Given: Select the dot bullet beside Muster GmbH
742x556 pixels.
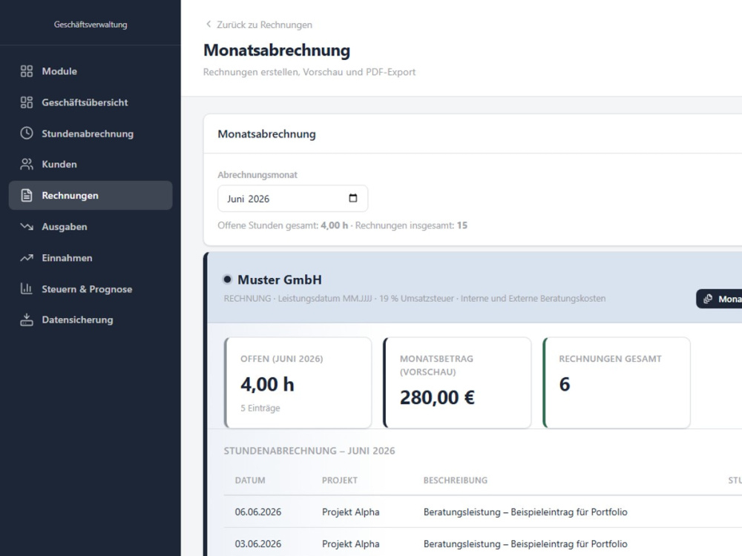Looking at the screenshot, I should (227, 279).
